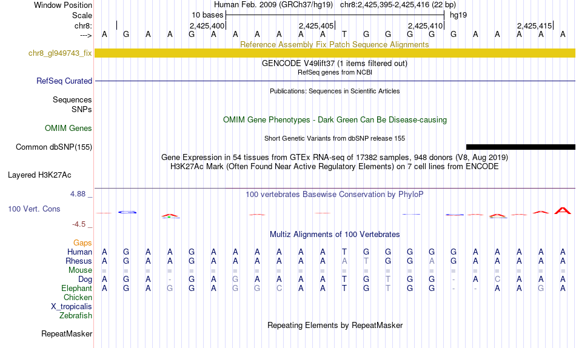Click 'RefSeq genes from NCBI' title
The height and width of the screenshot is (348, 576).
click(335, 72)
